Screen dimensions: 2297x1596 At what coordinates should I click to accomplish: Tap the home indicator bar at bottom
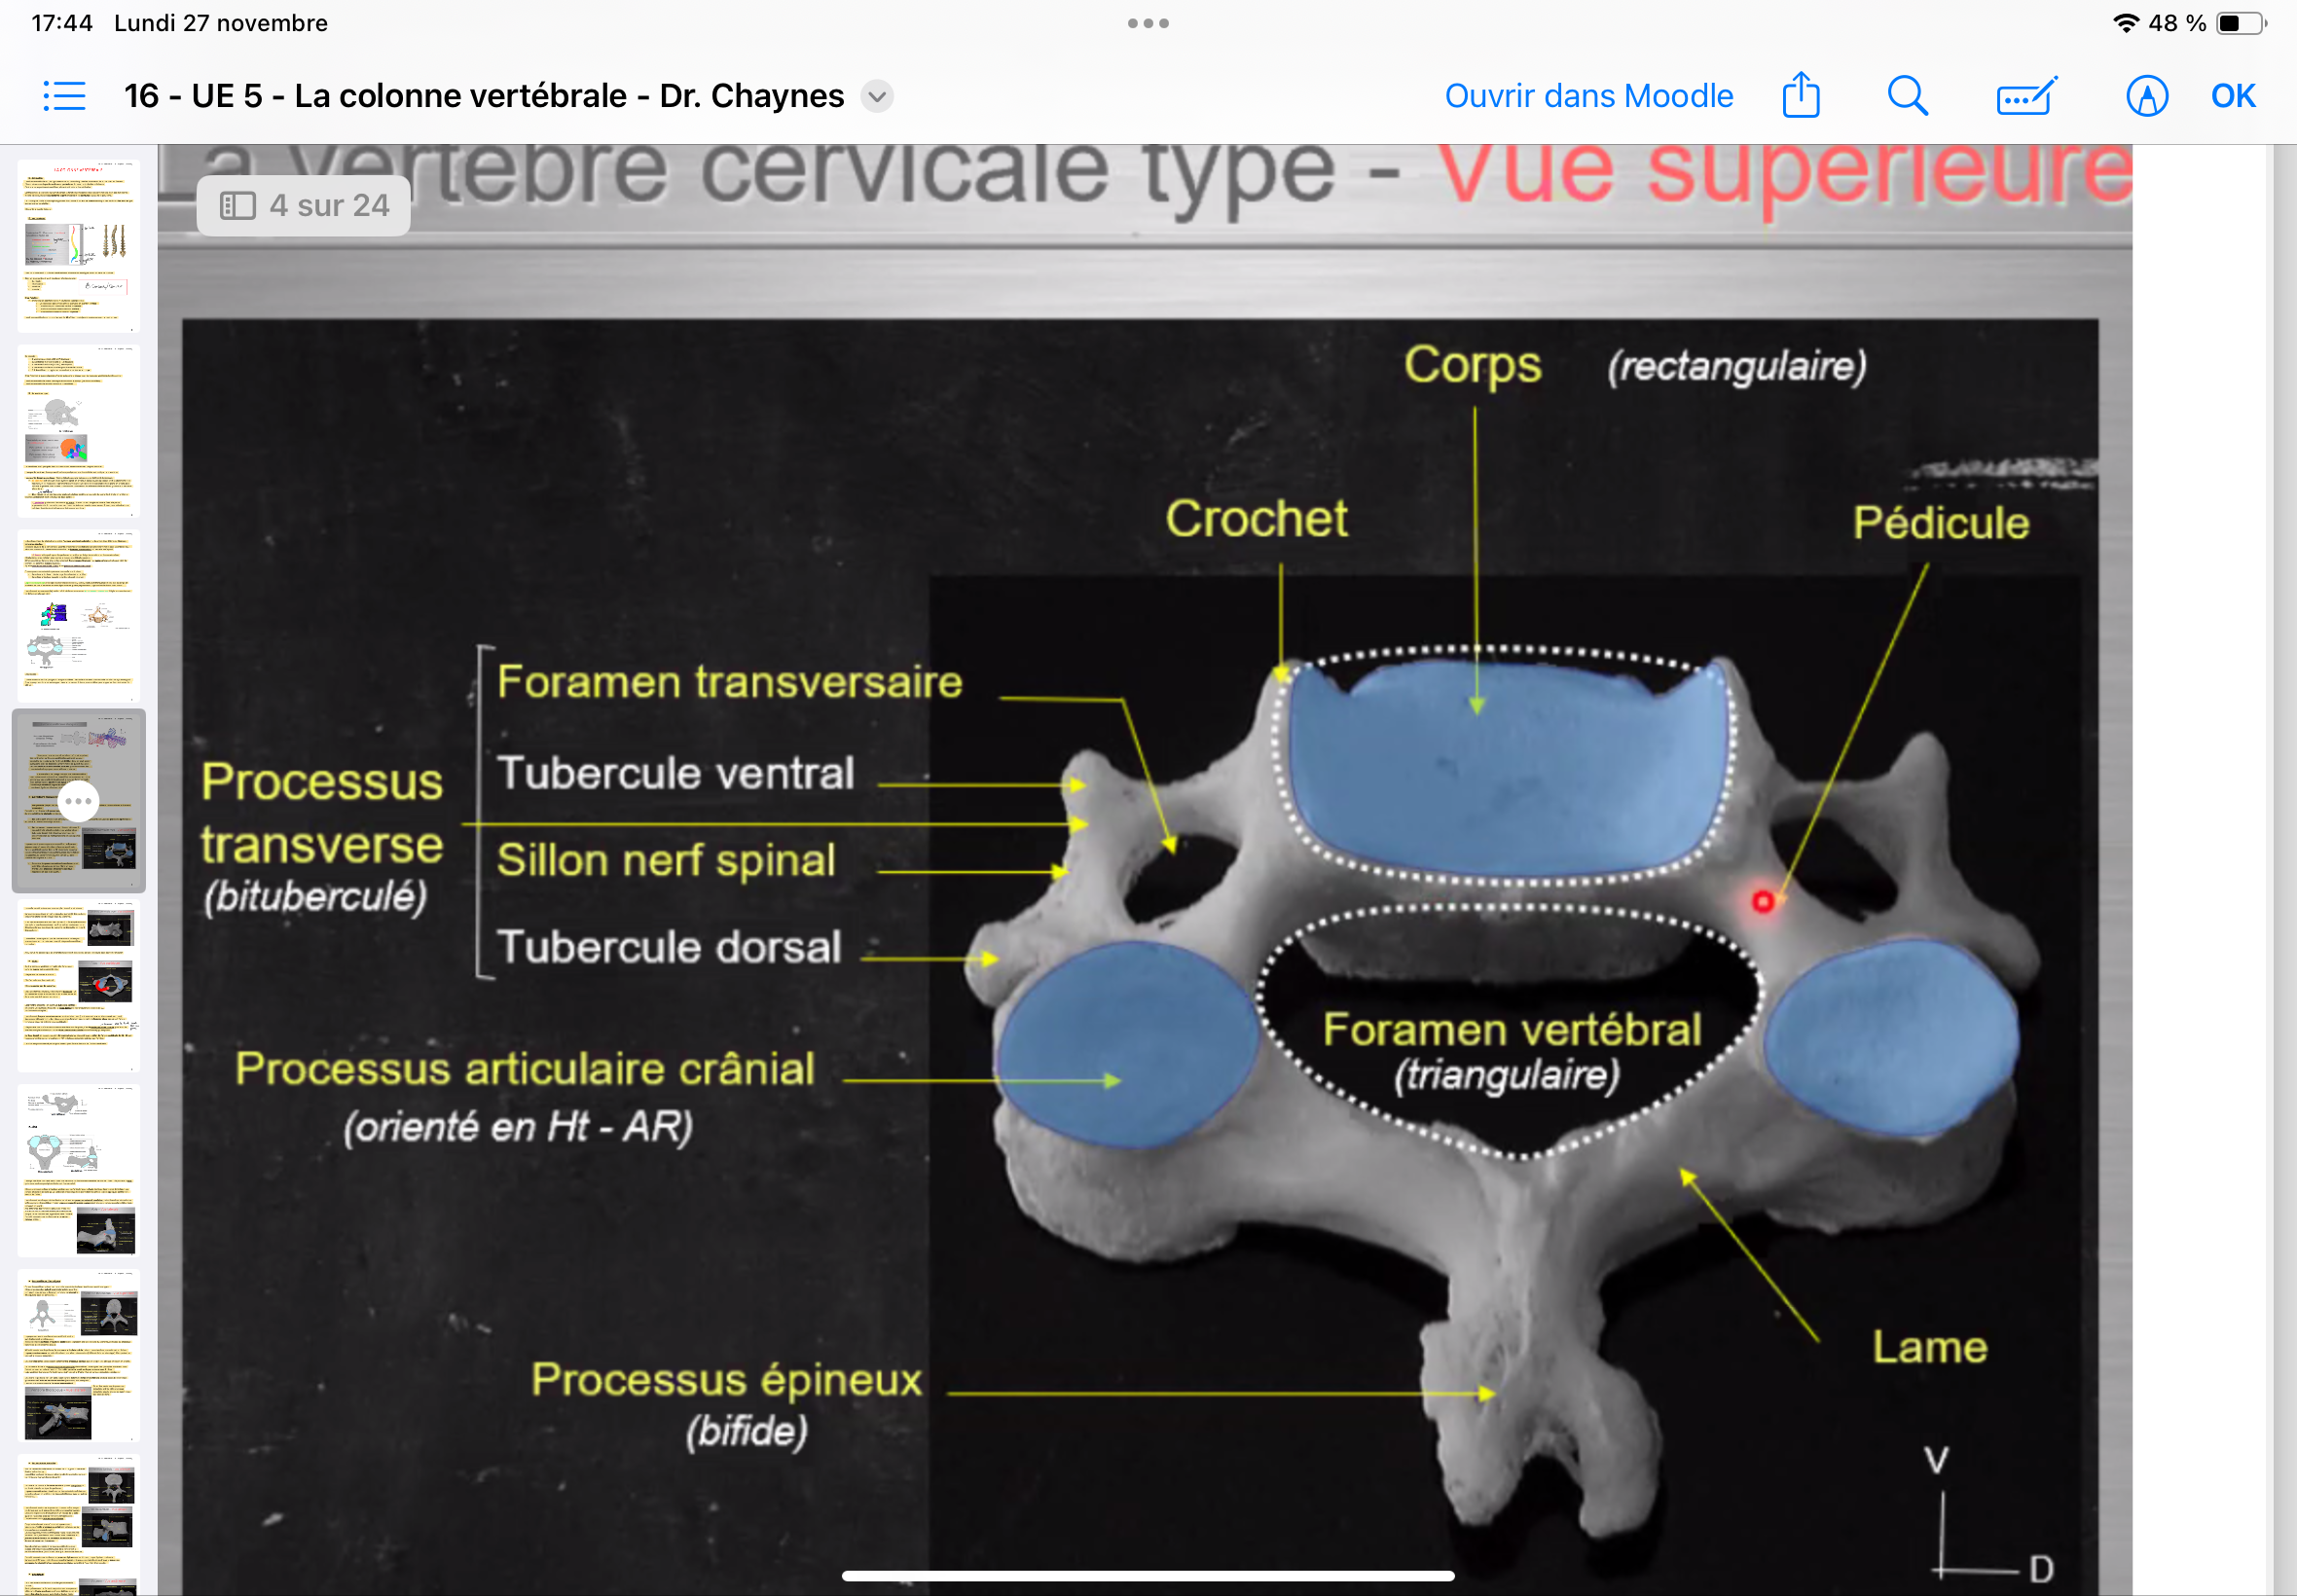1148,1575
